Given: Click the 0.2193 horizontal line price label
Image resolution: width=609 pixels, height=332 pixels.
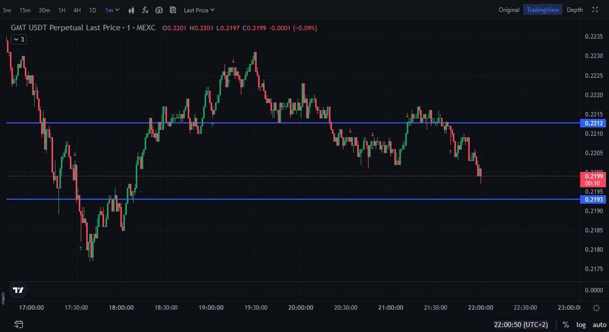Looking at the screenshot, I should (x=593, y=199).
